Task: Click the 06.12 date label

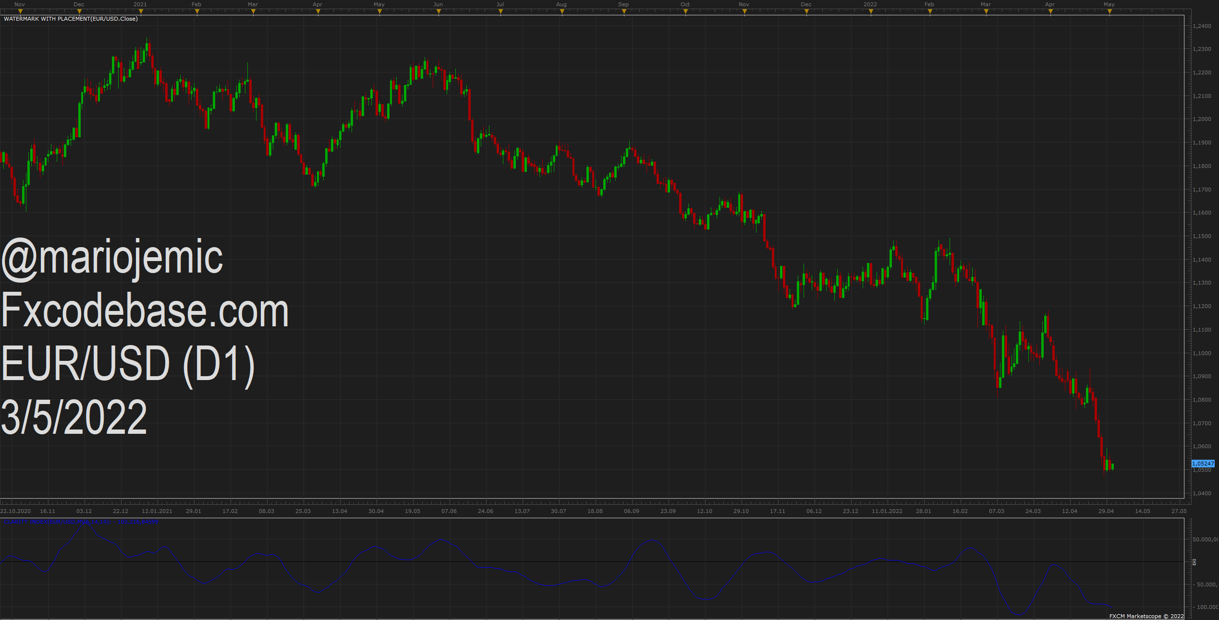Action: tap(814, 511)
